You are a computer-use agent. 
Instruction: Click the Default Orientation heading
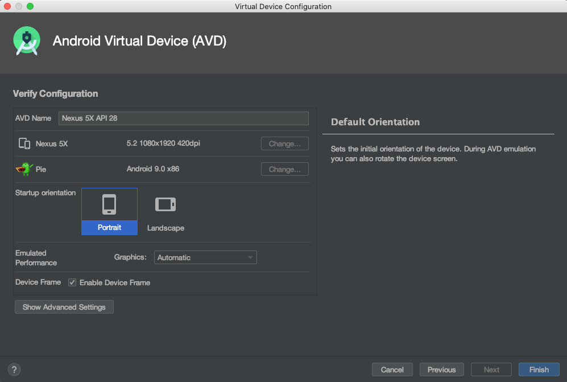pos(375,122)
